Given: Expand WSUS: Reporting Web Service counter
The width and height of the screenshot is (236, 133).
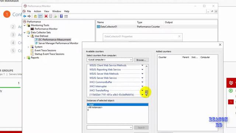Looking at the screenshot, I should tap(142, 69).
